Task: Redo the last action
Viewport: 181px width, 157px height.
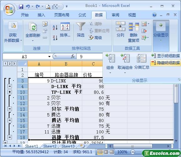Action: tap(38, 7)
